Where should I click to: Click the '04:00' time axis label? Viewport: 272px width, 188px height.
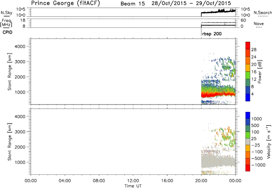(65, 181)
